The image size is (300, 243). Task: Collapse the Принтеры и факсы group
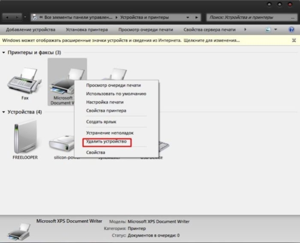click(3, 52)
